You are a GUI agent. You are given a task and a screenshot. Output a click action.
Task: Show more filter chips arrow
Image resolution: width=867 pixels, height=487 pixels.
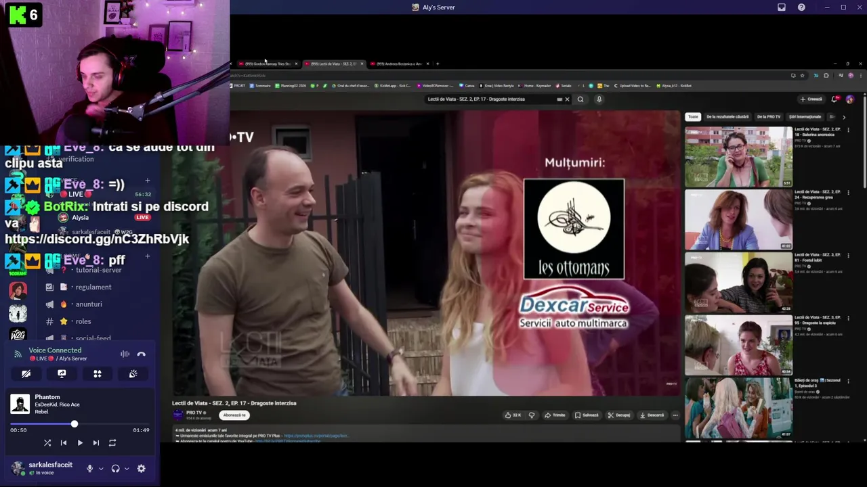(844, 117)
